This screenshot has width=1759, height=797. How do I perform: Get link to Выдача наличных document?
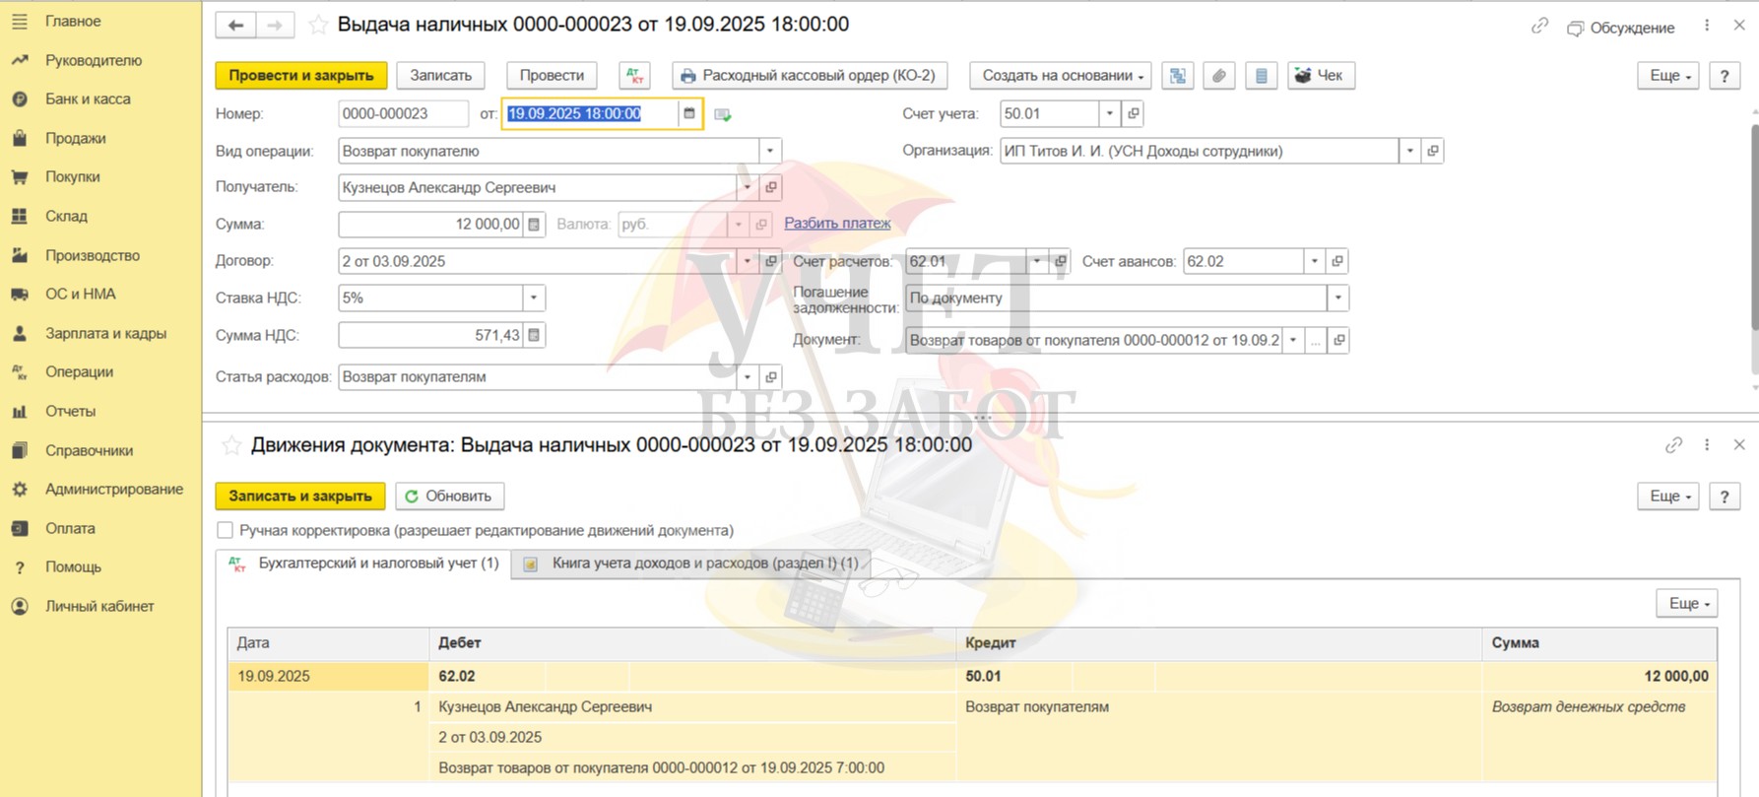click(1539, 27)
